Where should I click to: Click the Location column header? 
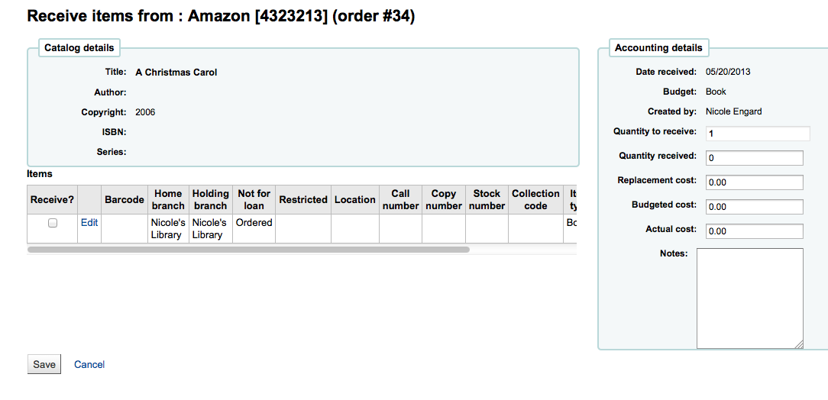pyautogui.click(x=355, y=200)
